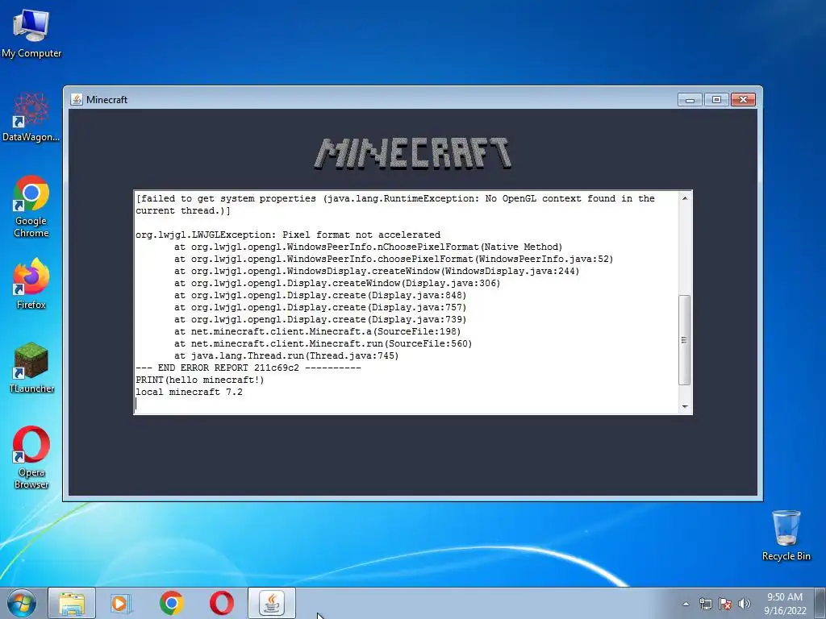Minimize the Minecraft window

point(690,99)
